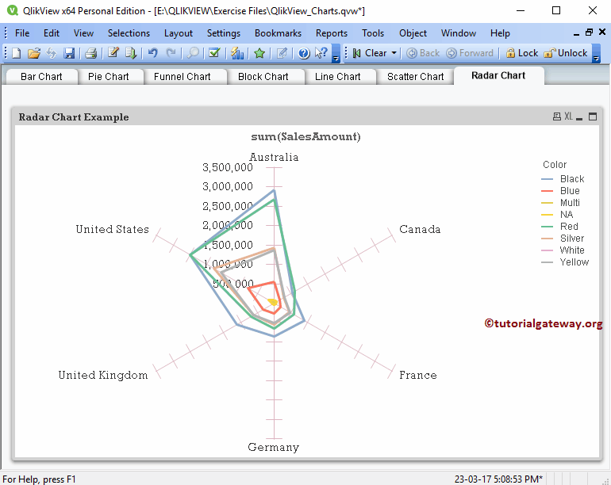Click the Clear selections button
The height and width of the screenshot is (485, 611).
point(371,53)
